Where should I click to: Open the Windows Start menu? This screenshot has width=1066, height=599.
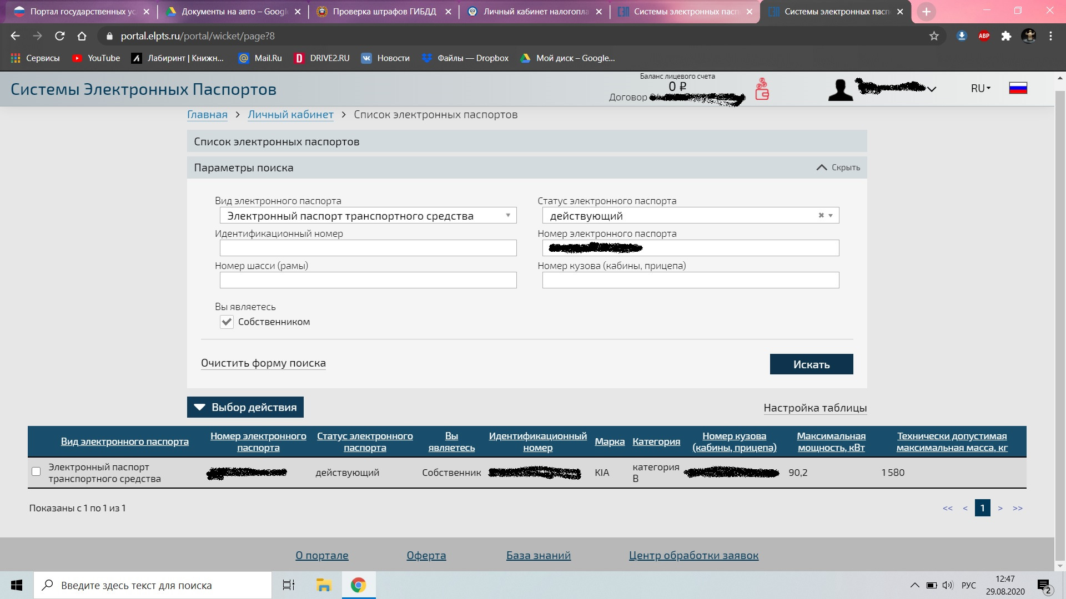click(17, 585)
